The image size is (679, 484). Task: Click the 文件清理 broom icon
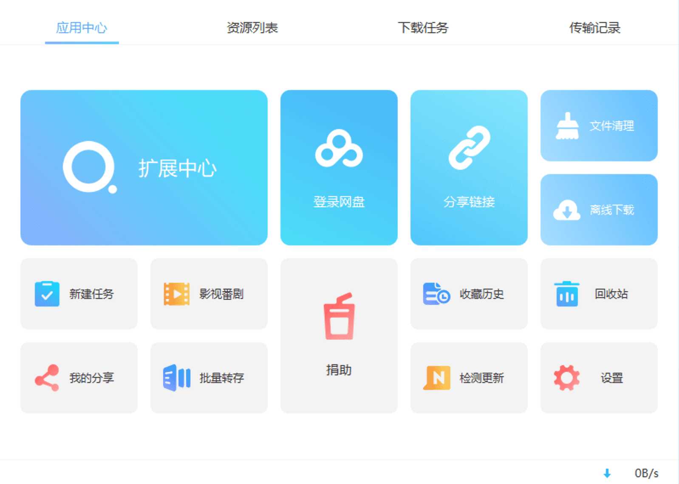point(567,126)
